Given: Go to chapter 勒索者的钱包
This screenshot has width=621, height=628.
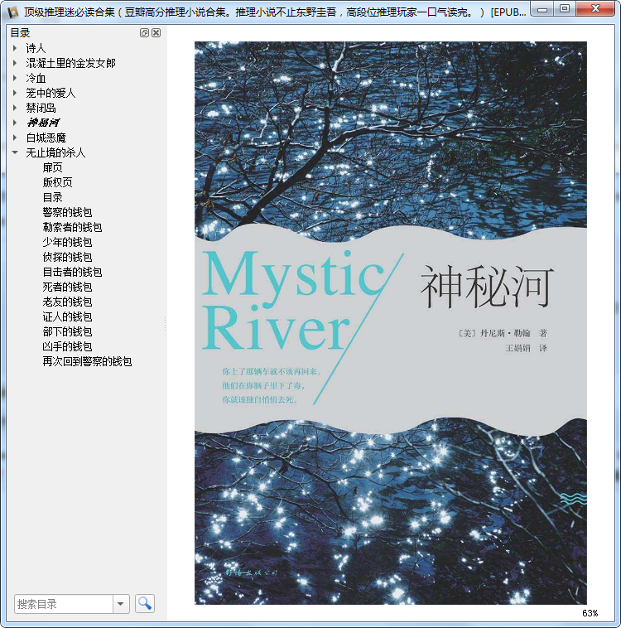Looking at the screenshot, I should [73, 227].
